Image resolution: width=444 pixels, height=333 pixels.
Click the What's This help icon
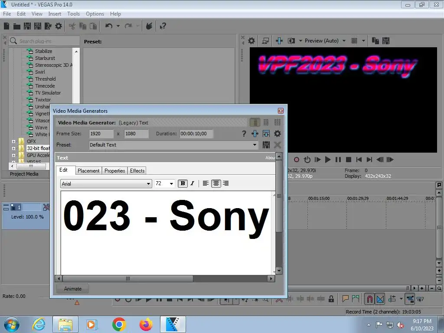[163, 26]
